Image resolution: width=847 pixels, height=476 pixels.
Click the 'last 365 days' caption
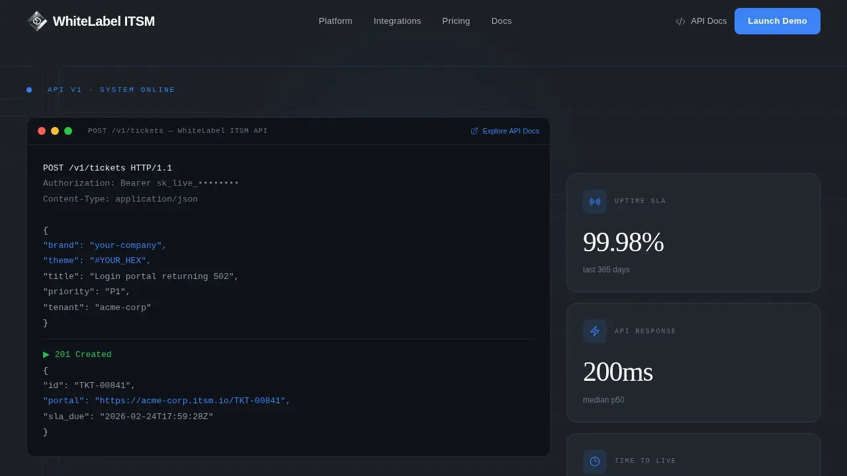(606, 270)
